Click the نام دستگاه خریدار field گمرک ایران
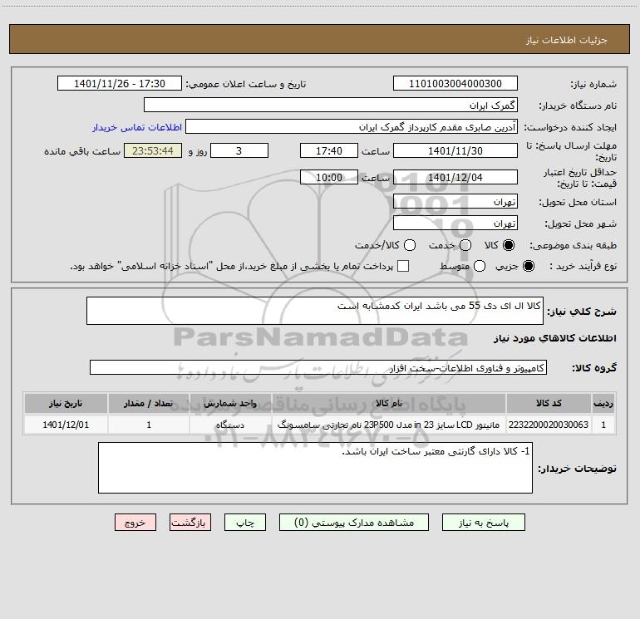This screenshot has height=619, width=640. point(331,105)
